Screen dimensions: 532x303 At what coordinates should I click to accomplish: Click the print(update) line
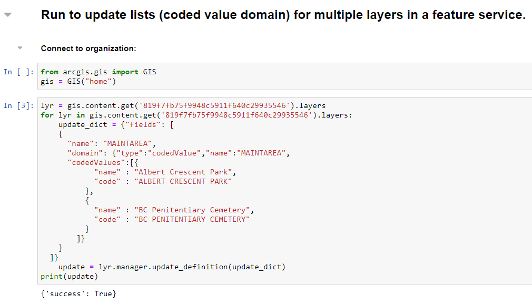[x=69, y=277]
